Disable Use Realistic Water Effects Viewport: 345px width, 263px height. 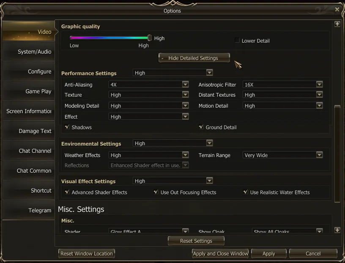(x=246, y=192)
